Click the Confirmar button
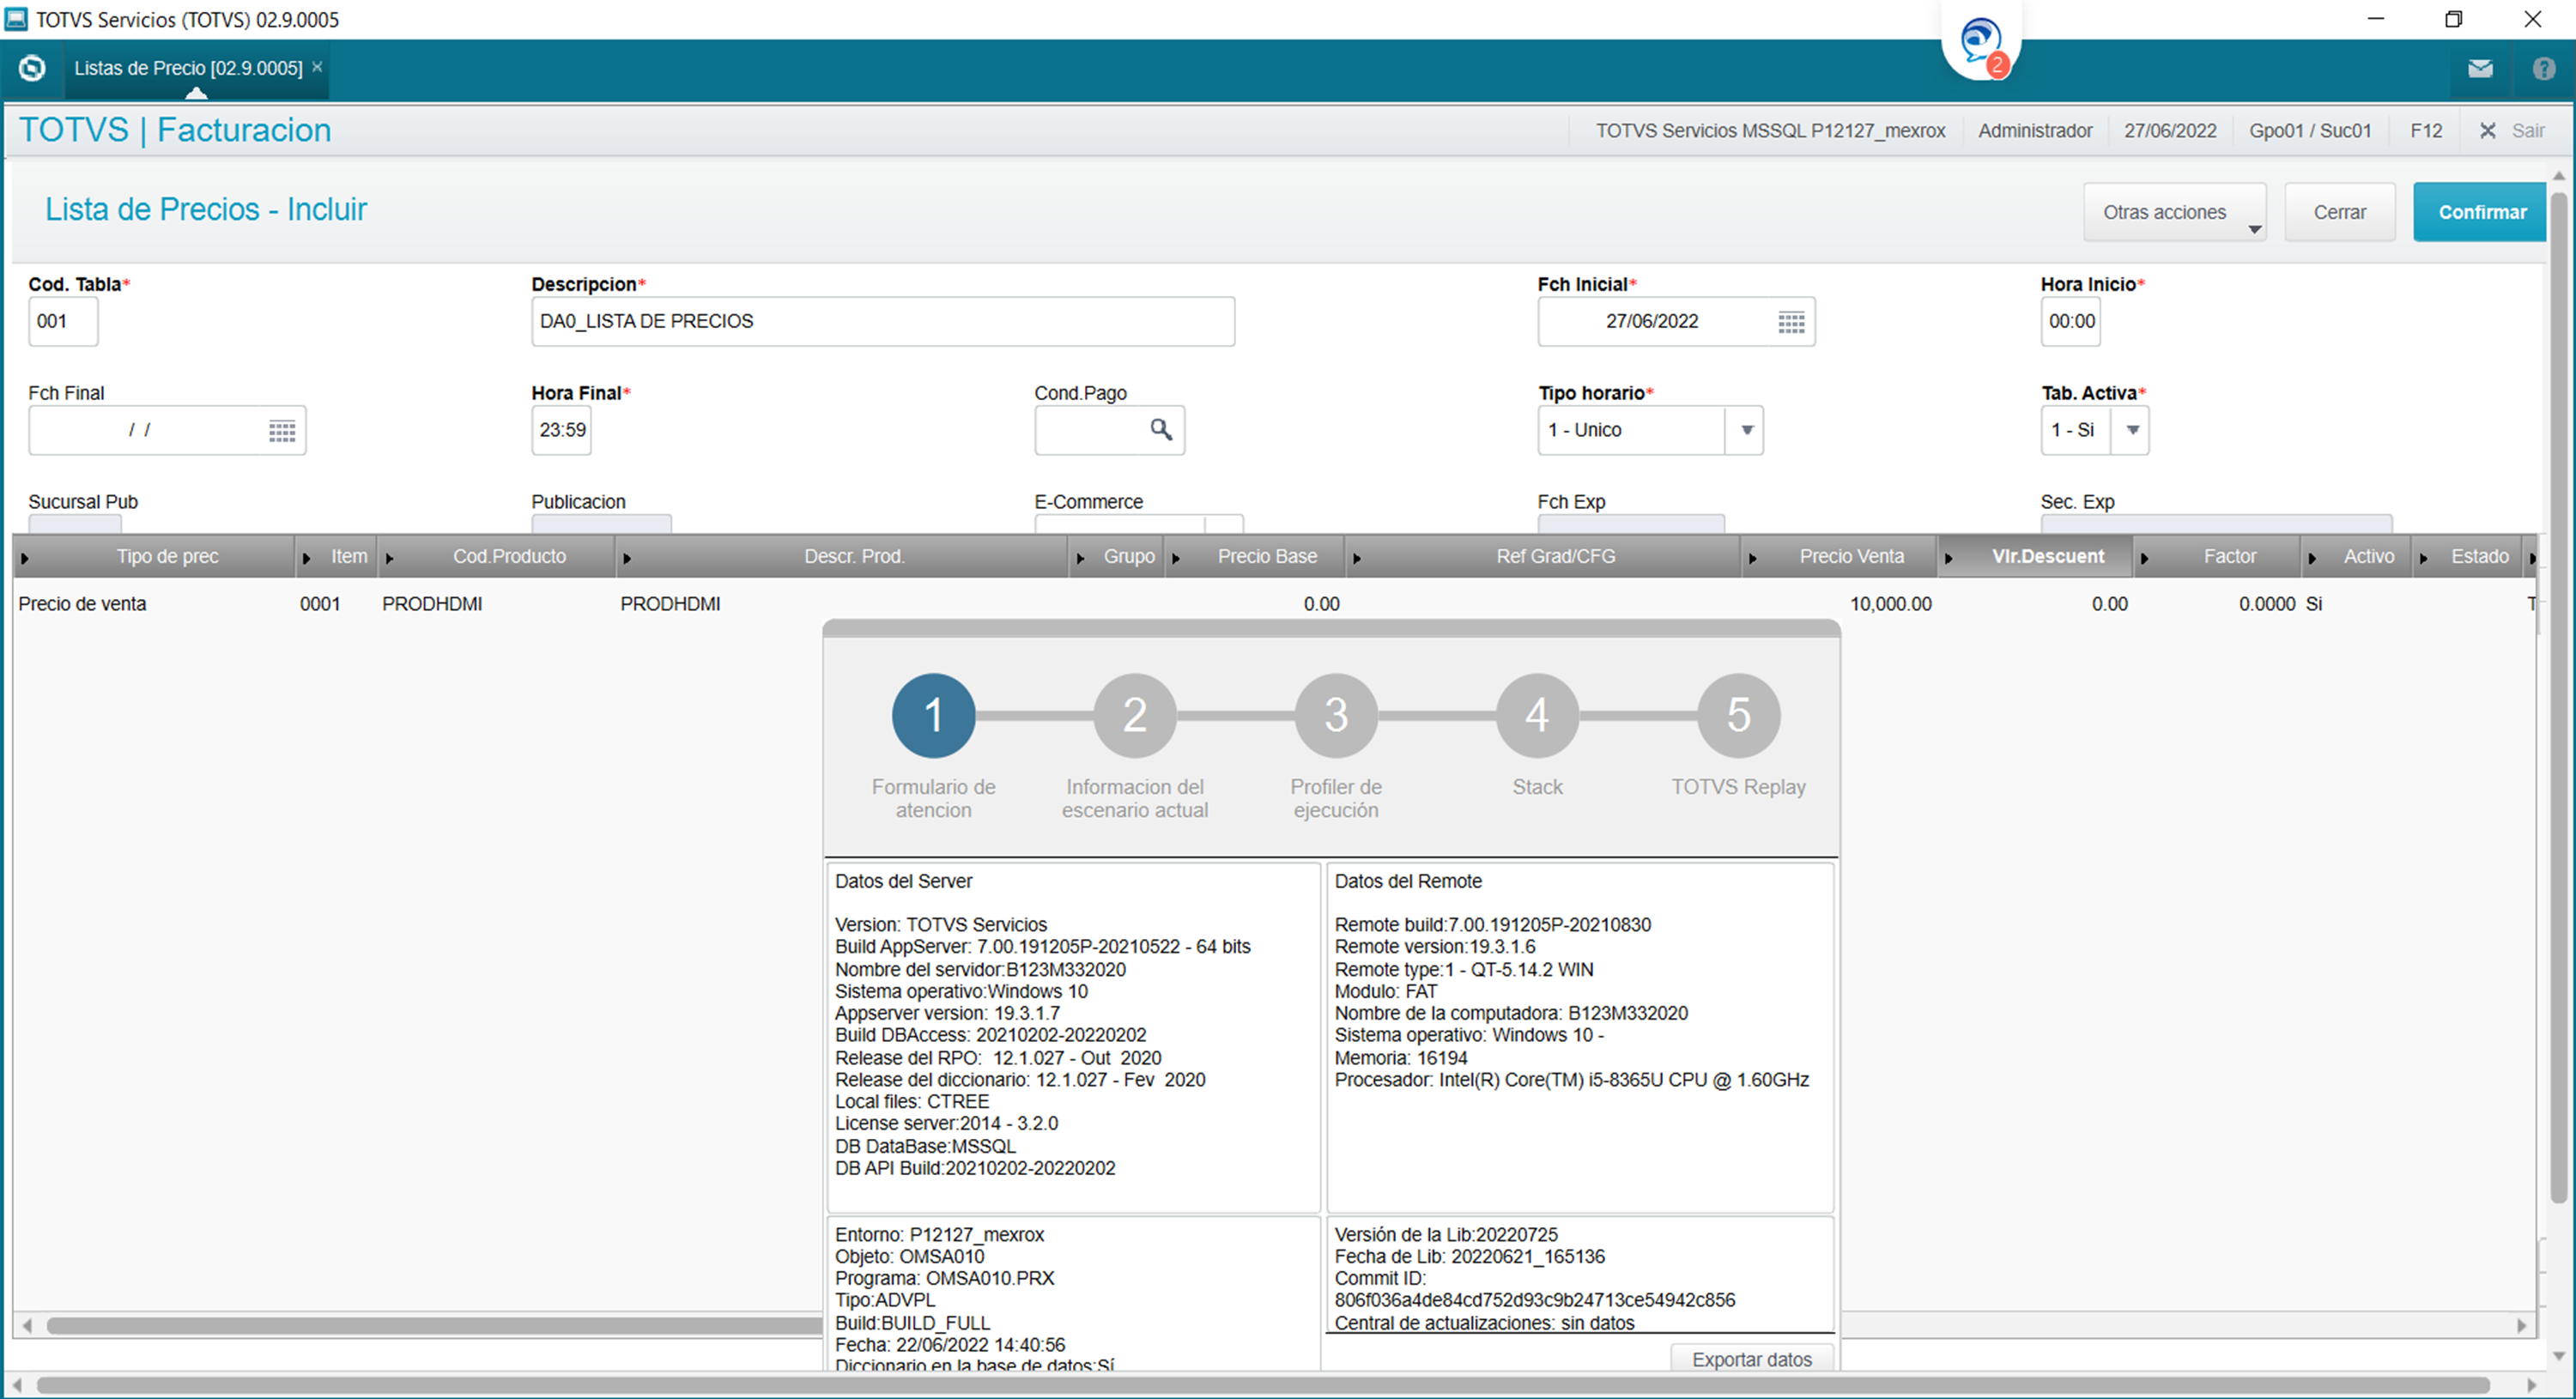The image size is (2576, 1399). click(2481, 212)
